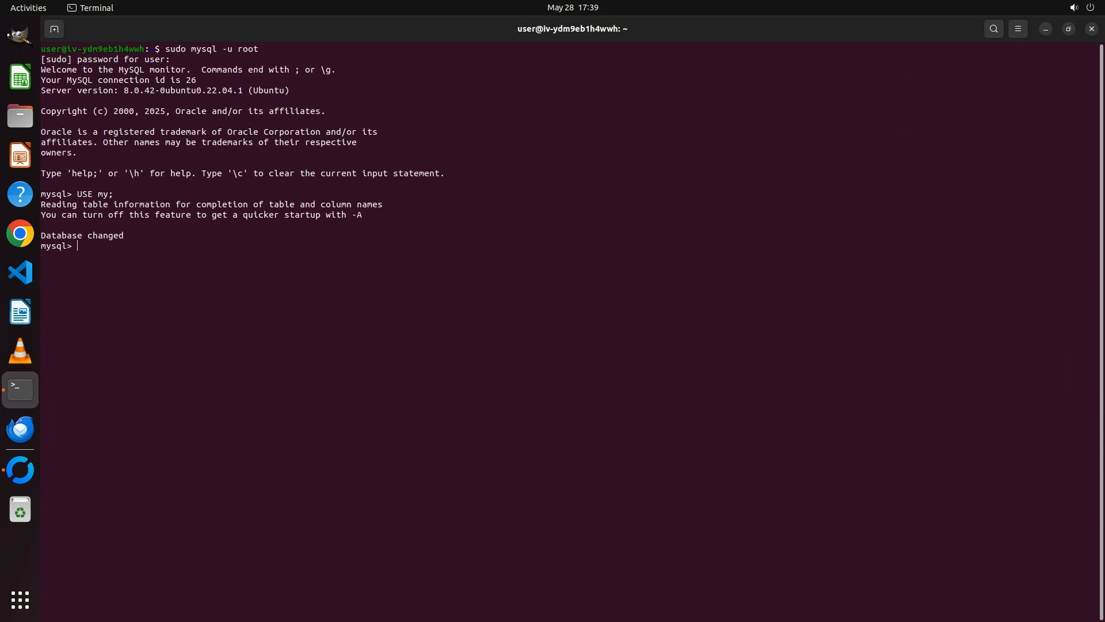
Task: Open the terminal hamburger menu
Action: pyautogui.click(x=1018, y=29)
